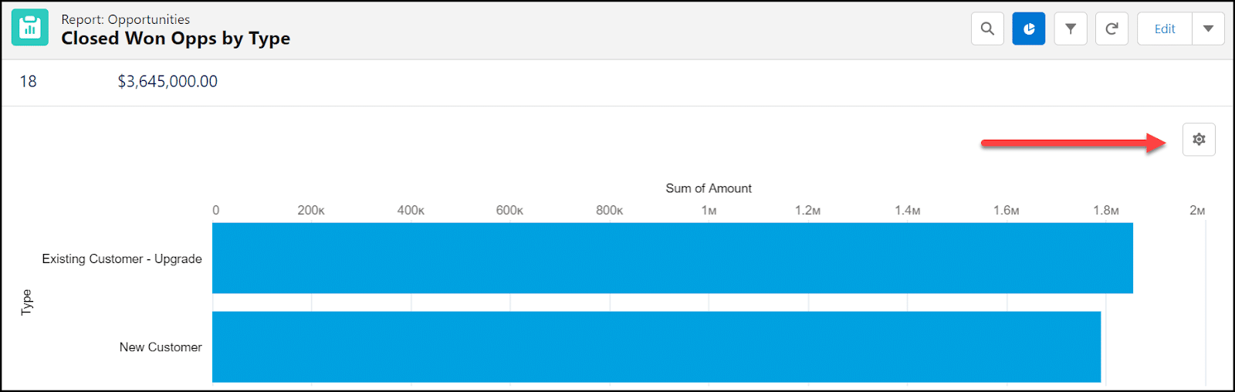Viewport: 1235px width, 392px height.
Task: Click the 2M axis tick label
Action: (x=1196, y=211)
